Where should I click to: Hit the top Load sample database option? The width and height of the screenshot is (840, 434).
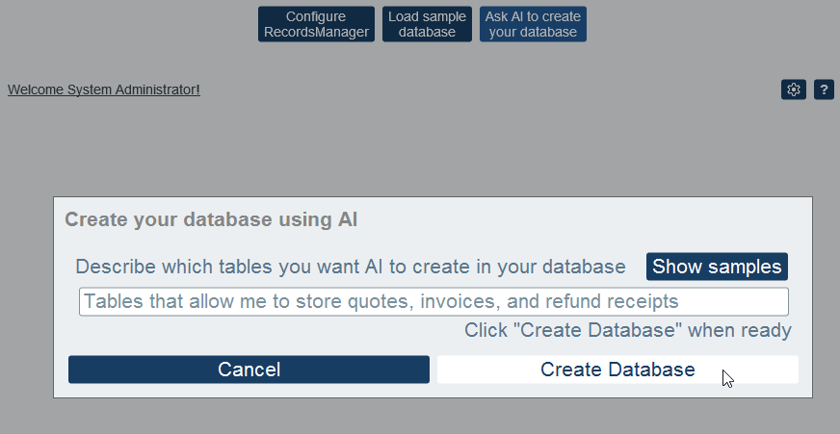pyautogui.click(x=427, y=24)
